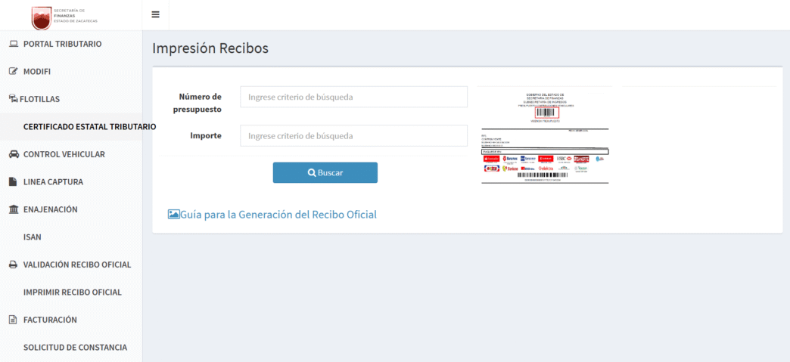Open Certificado Estatal Tributario section
Image resolution: width=790 pixels, height=362 pixels.
pos(89,127)
